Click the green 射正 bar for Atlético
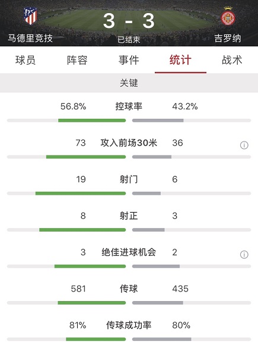Screen dimensions: 258x342 tap(82, 230)
